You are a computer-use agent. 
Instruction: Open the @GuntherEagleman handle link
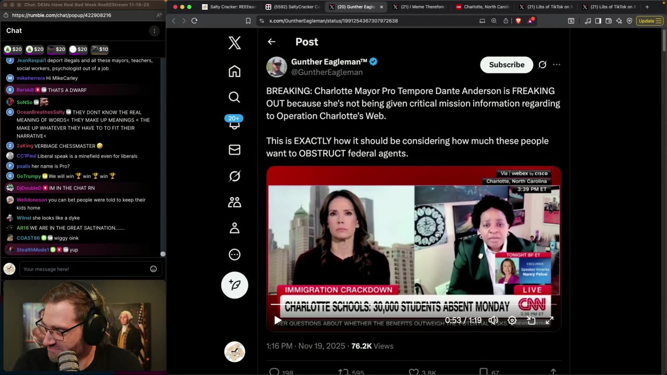[327, 72]
